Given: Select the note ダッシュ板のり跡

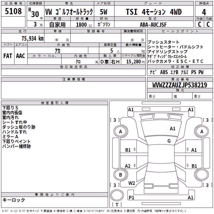Looking at the screenshot, I should pos(19,127).
